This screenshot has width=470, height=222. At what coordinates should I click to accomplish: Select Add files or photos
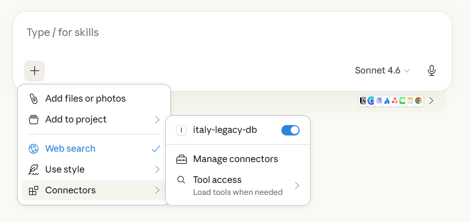click(85, 98)
